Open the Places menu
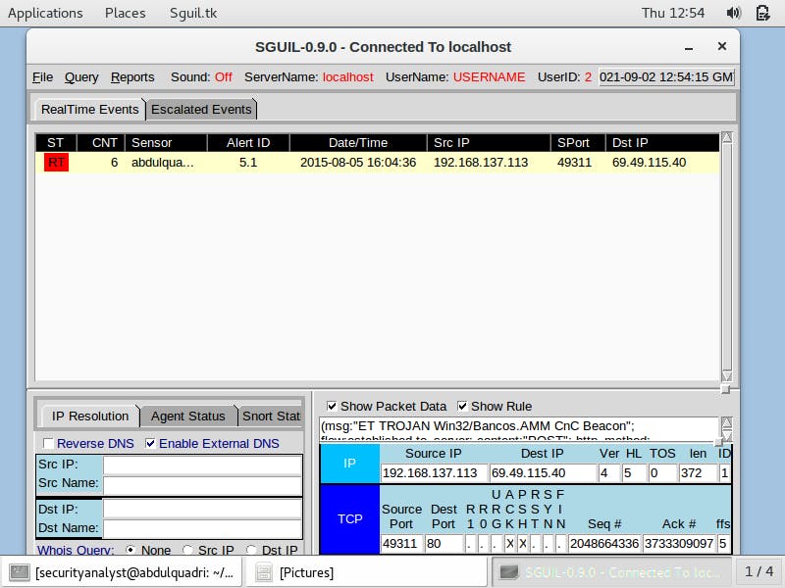This screenshot has width=785, height=588. click(x=126, y=13)
